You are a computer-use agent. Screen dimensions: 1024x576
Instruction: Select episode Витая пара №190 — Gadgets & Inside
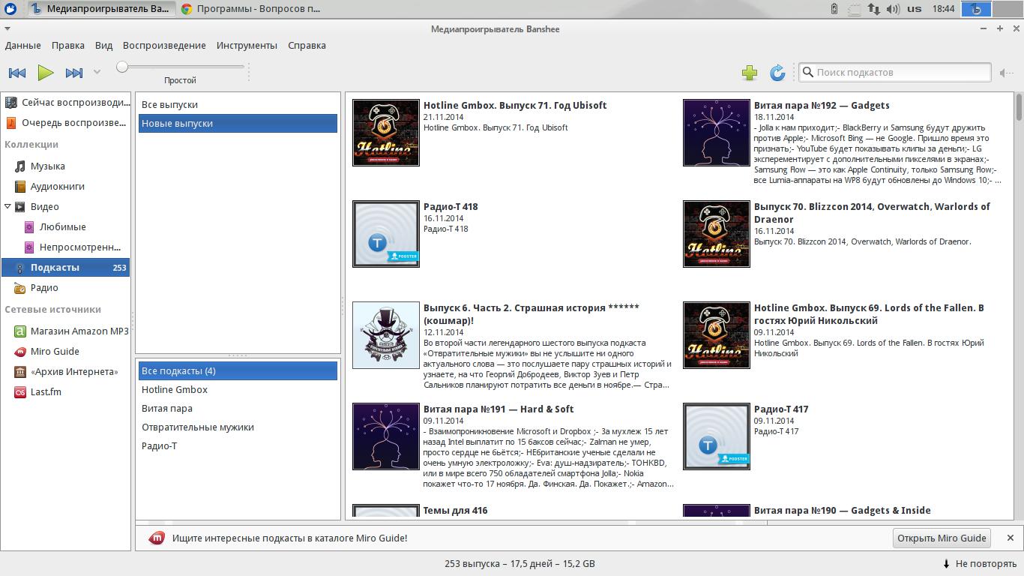(843, 511)
